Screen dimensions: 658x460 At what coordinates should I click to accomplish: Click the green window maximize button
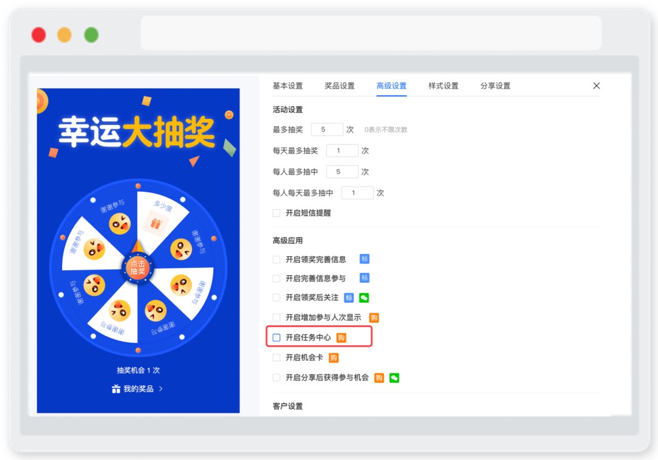(91, 35)
